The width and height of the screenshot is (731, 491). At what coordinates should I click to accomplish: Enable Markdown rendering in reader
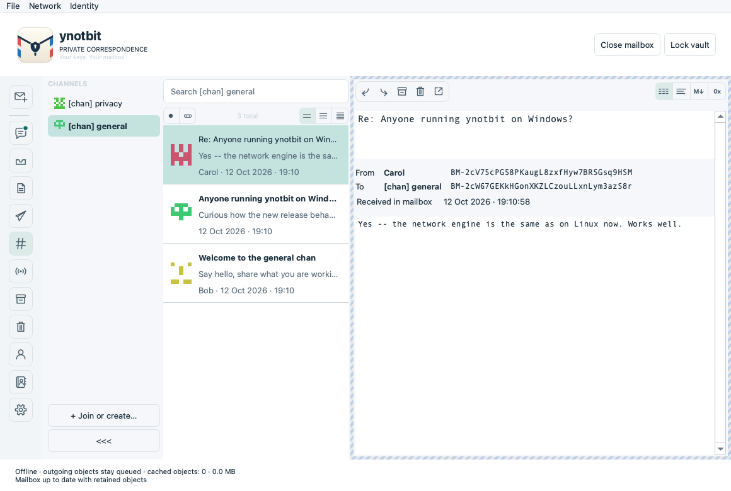click(698, 91)
